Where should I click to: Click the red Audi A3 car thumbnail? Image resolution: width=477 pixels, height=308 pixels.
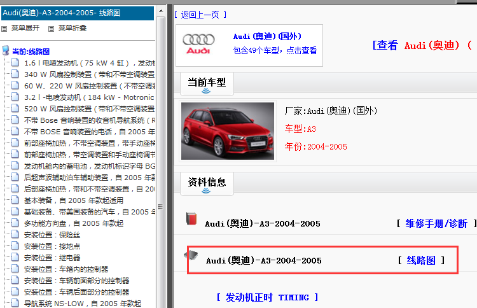pos(228,131)
